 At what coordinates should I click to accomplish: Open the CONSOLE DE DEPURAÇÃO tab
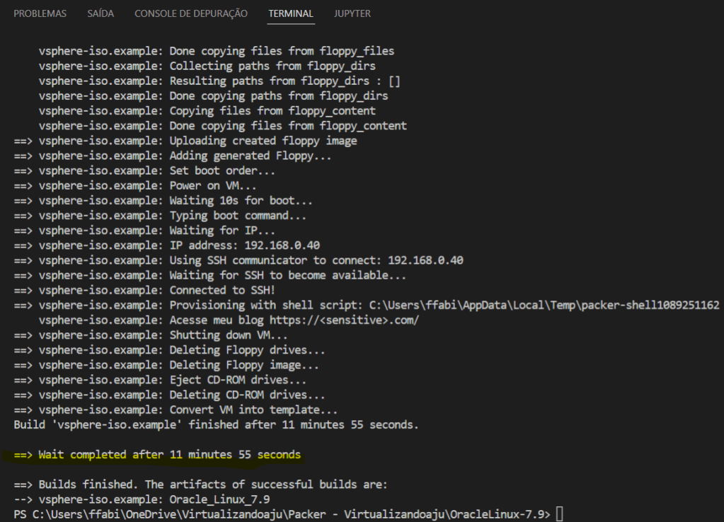[191, 13]
